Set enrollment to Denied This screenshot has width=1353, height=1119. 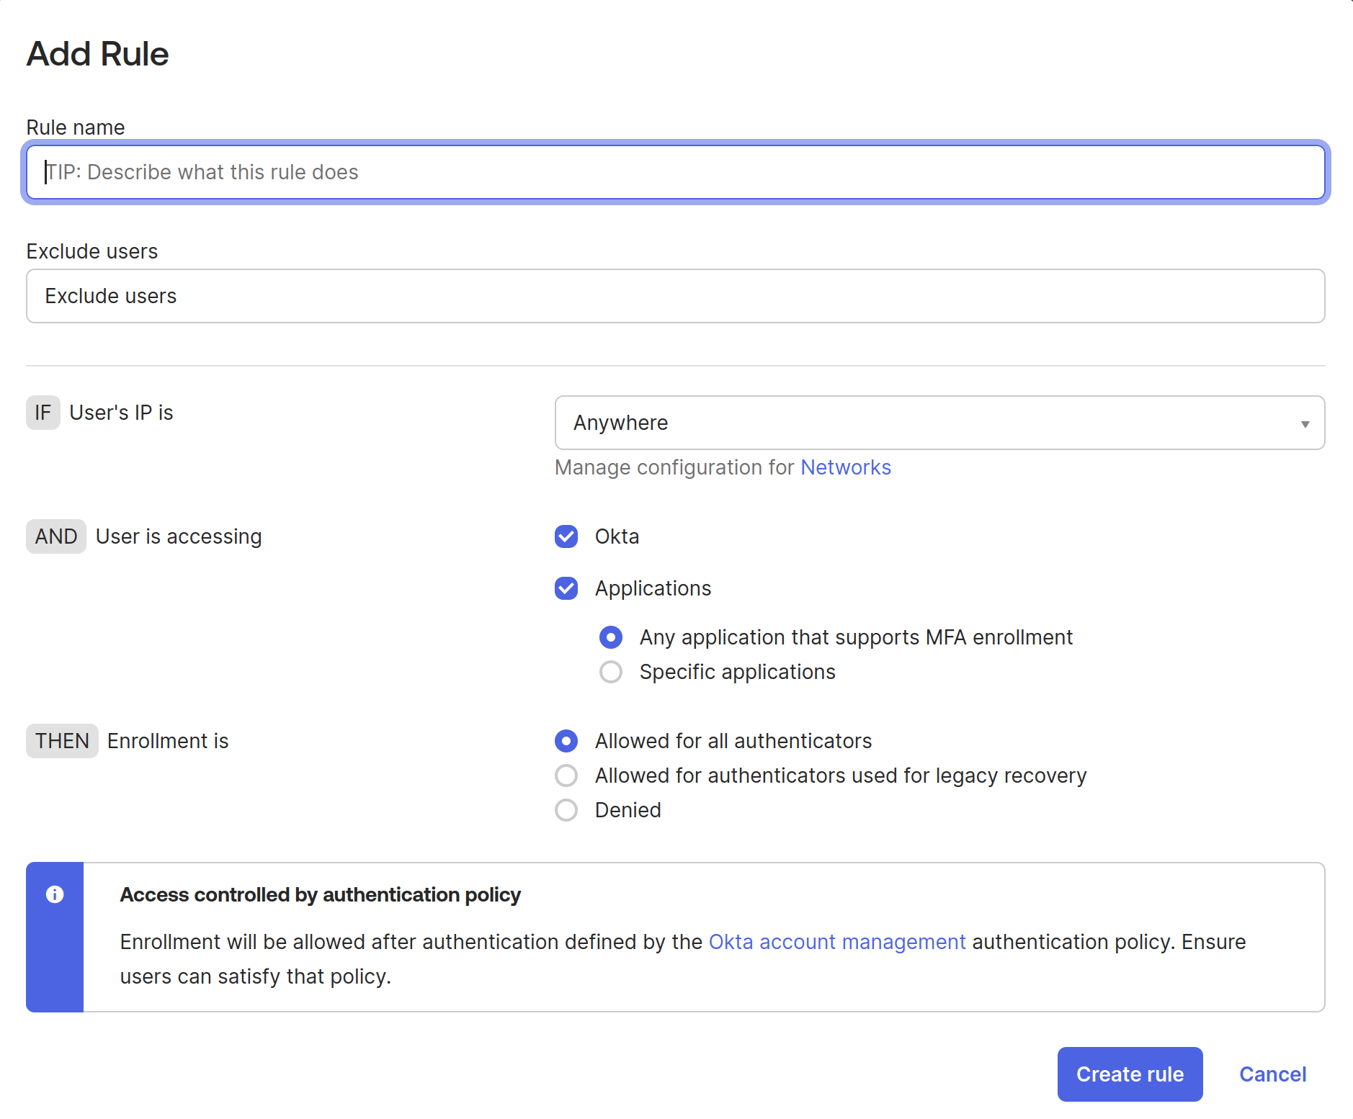click(x=566, y=810)
